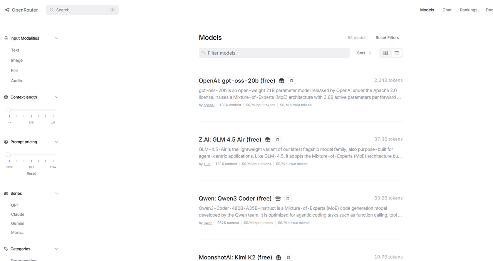Click the Prompt pricing slider handle
This screenshot has height=261, width=493.
tap(8, 154)
